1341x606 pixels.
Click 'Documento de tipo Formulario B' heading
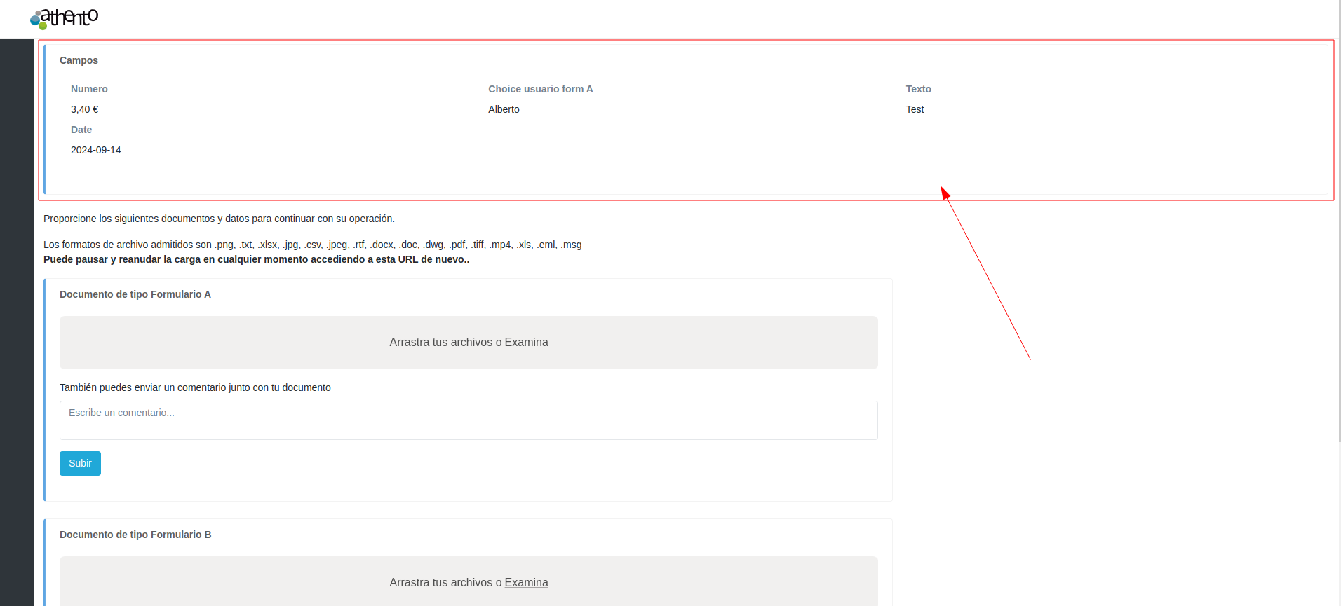coord(135,535)
